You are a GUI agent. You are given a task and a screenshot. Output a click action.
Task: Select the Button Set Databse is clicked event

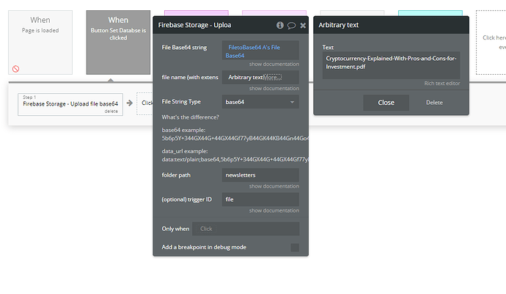tap(118, 43)
